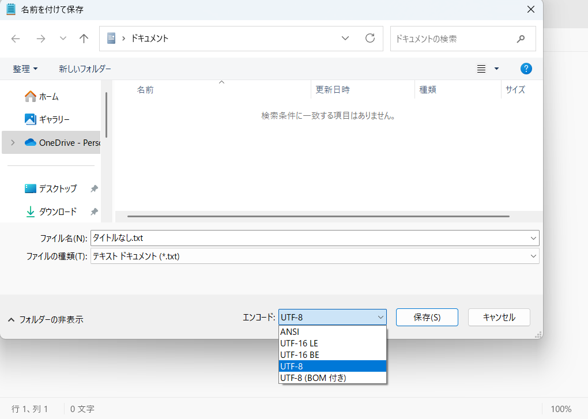588x419 pixels.
Task: Click 100% zoom in Notepad status bar
Action: pyautogui.click(x=561, y=409)
